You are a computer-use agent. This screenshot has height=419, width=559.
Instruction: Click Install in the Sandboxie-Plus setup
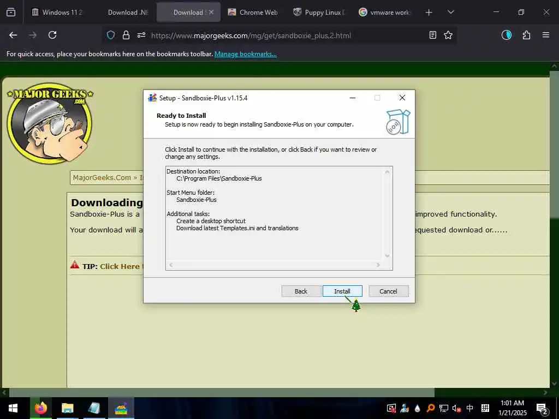pos(342,291)
